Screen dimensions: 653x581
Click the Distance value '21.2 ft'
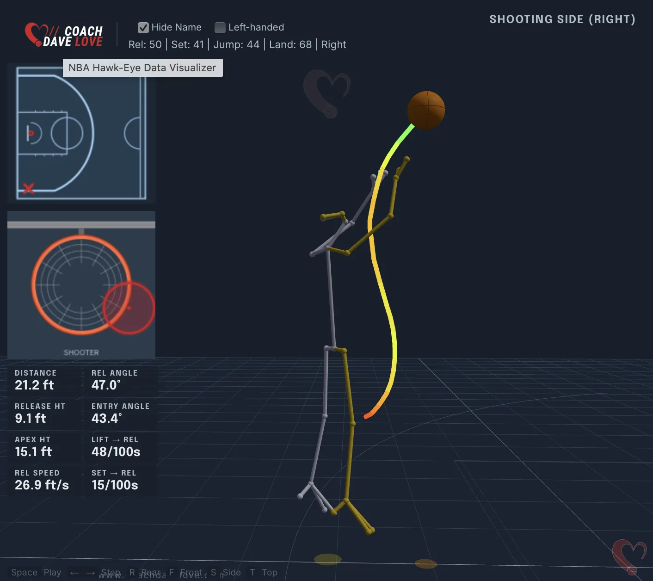tap(34, 385)
